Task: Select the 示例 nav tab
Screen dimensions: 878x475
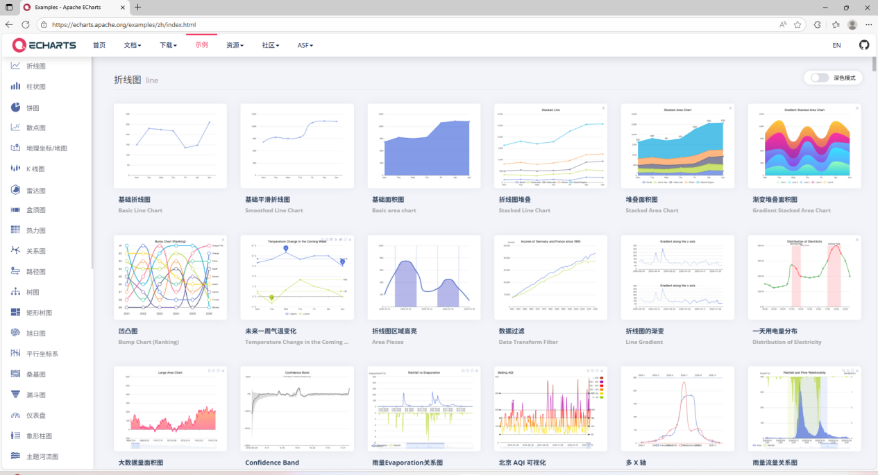Action: (x=201, y=44)
